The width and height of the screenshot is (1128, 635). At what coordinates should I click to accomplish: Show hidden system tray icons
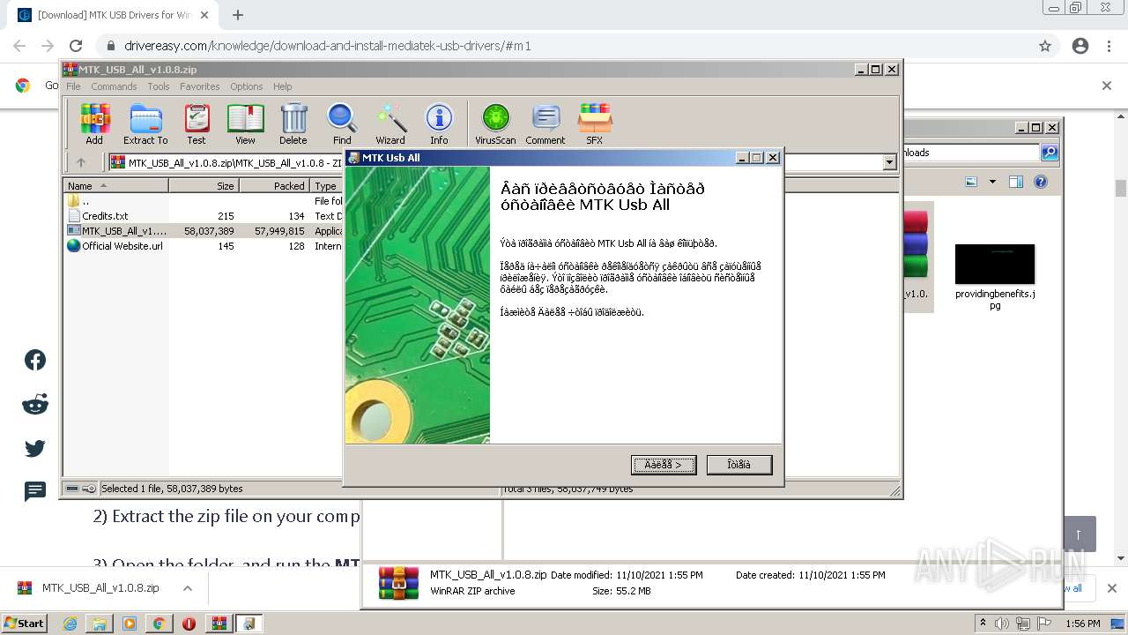[x=983, y=624]
